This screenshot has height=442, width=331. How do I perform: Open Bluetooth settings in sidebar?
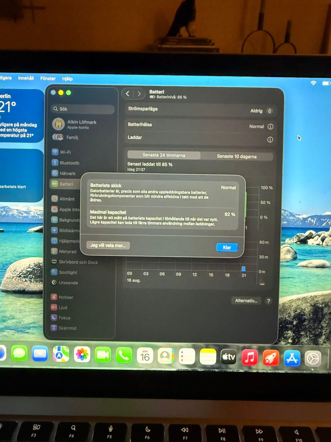pyautogui.click(x=65, y=163)
